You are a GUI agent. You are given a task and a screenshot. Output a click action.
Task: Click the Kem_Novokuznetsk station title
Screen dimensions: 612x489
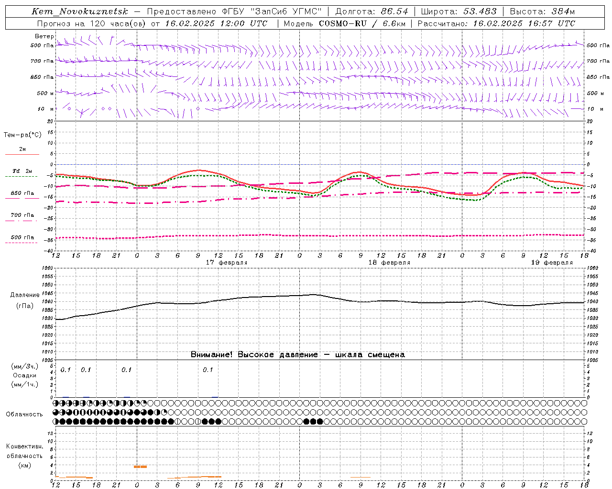coord(80,11)
